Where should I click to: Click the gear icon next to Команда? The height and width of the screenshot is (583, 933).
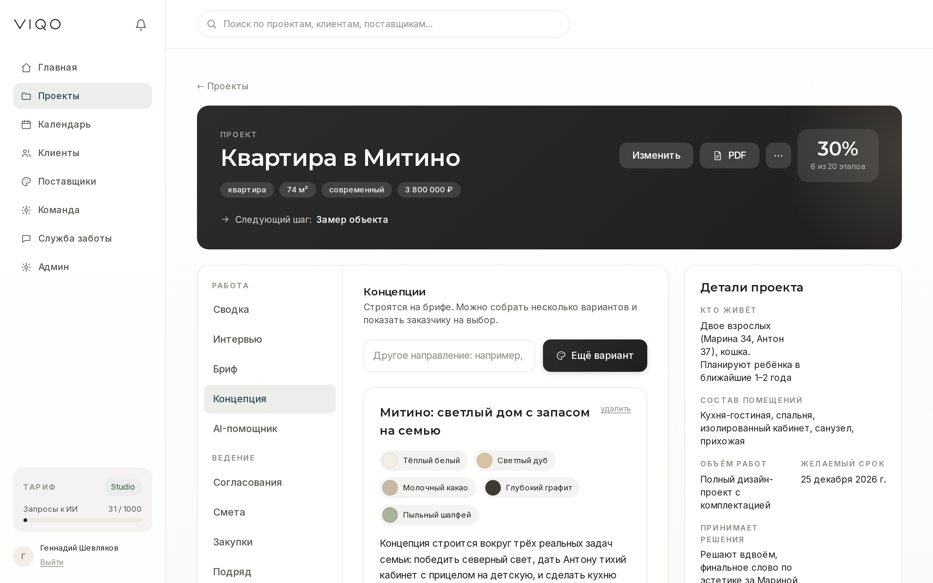[x=26, y=210]
